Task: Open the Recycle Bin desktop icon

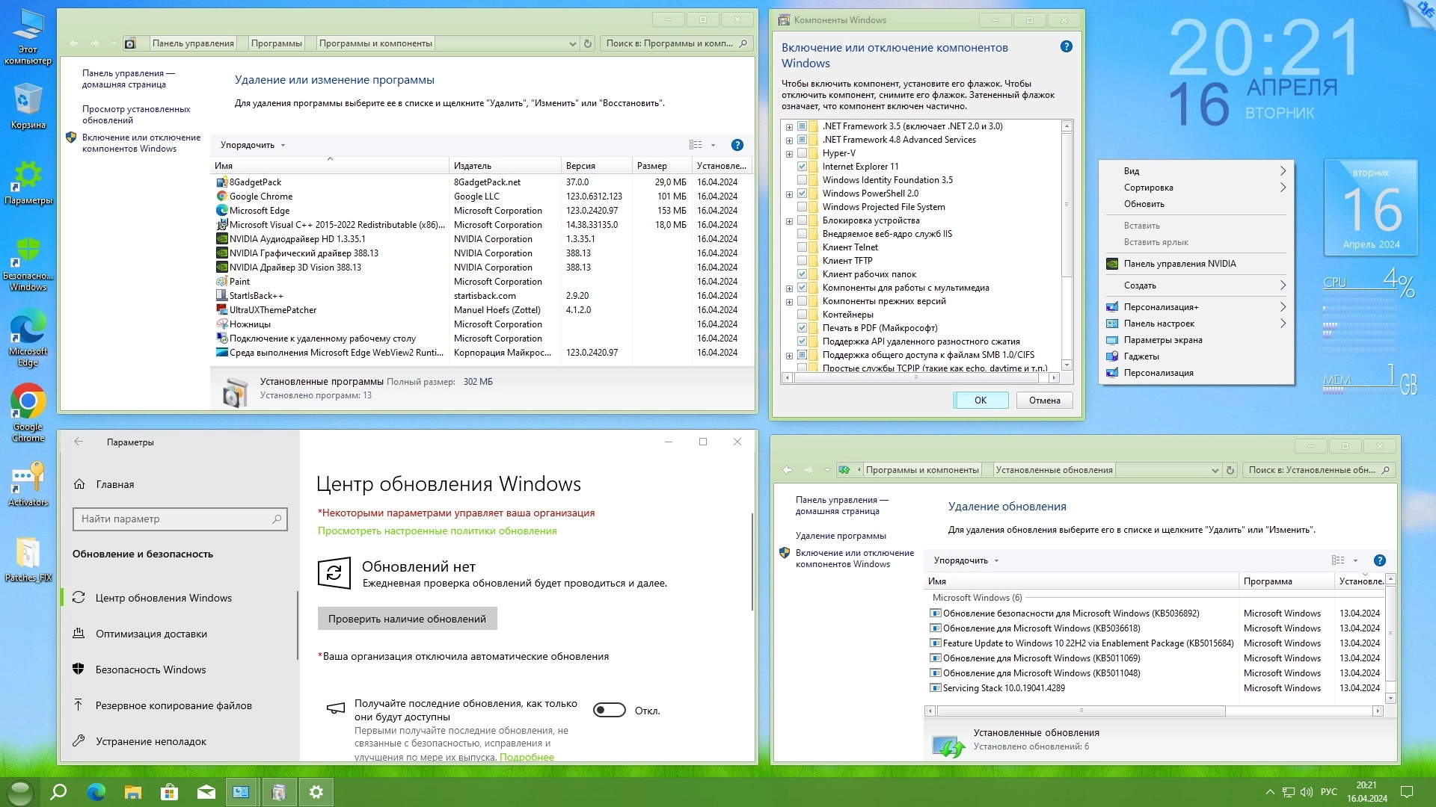Action: point(28,105)
